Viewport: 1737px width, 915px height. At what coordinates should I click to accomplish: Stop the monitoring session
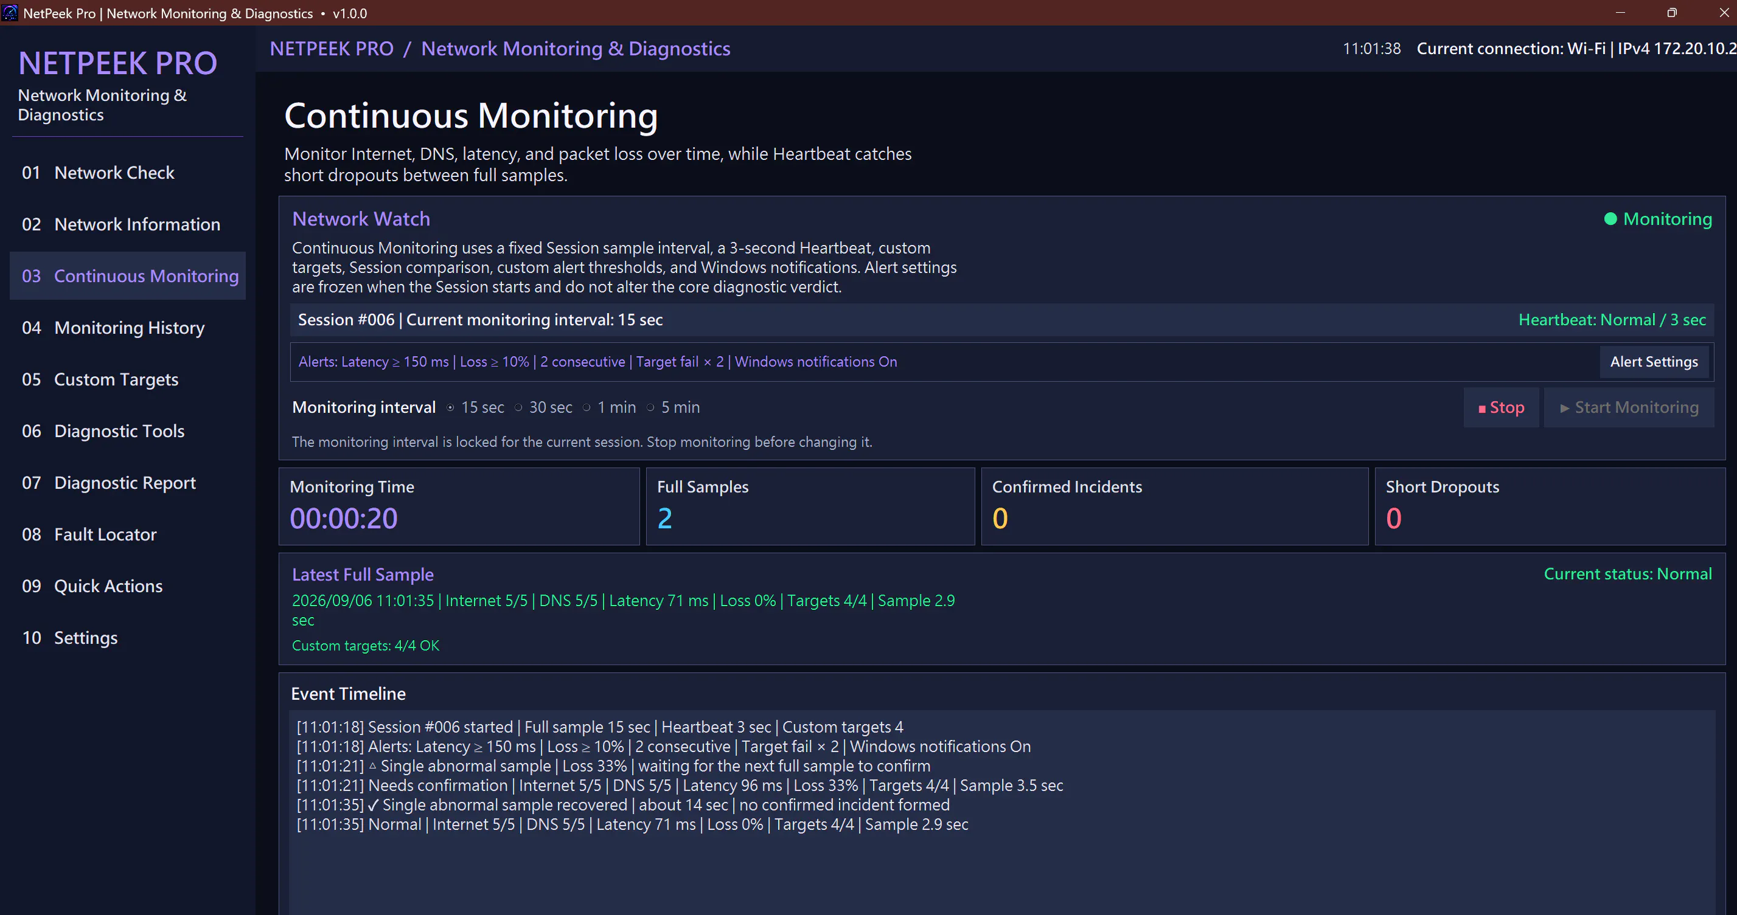(x=1502, y=407)
